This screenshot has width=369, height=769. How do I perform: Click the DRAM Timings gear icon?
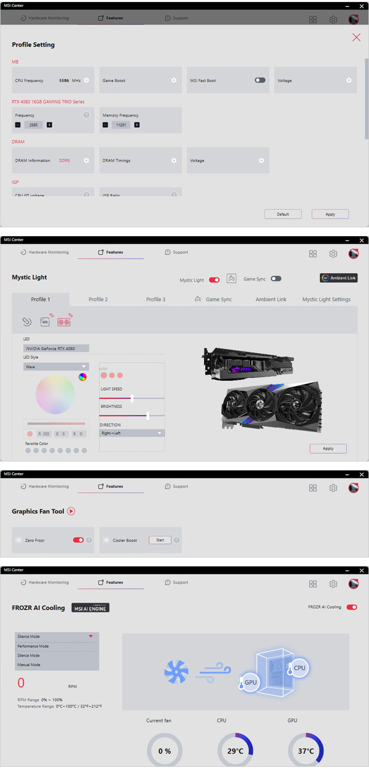point(173,161)
